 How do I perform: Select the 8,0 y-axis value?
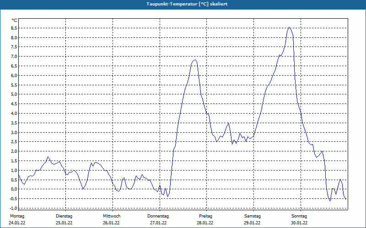coord(14,38)
